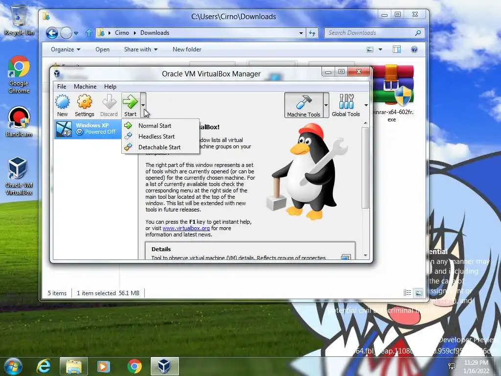501x376 pixels.
Task: Open the Recycle Bin desktop icon
Action: [x=19, y=20]
